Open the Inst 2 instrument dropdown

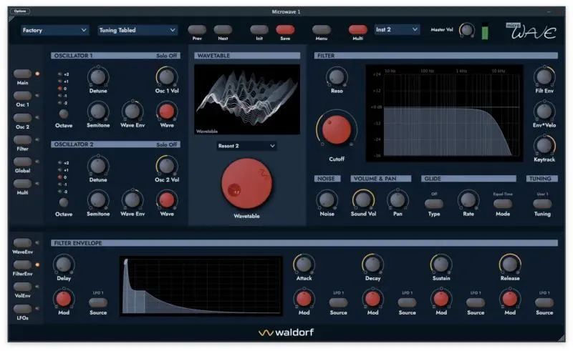[397, 29]
